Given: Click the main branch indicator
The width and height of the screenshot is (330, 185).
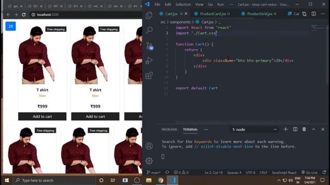Looking at the screenshot, I should [154, 173].
